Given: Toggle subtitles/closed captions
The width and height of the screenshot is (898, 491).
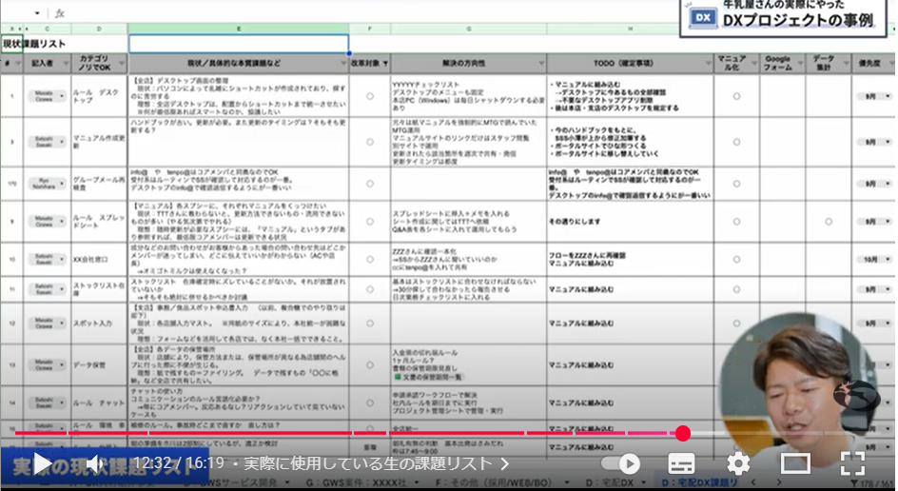Looking at the screenshot, I should click(x=681, y=463).
